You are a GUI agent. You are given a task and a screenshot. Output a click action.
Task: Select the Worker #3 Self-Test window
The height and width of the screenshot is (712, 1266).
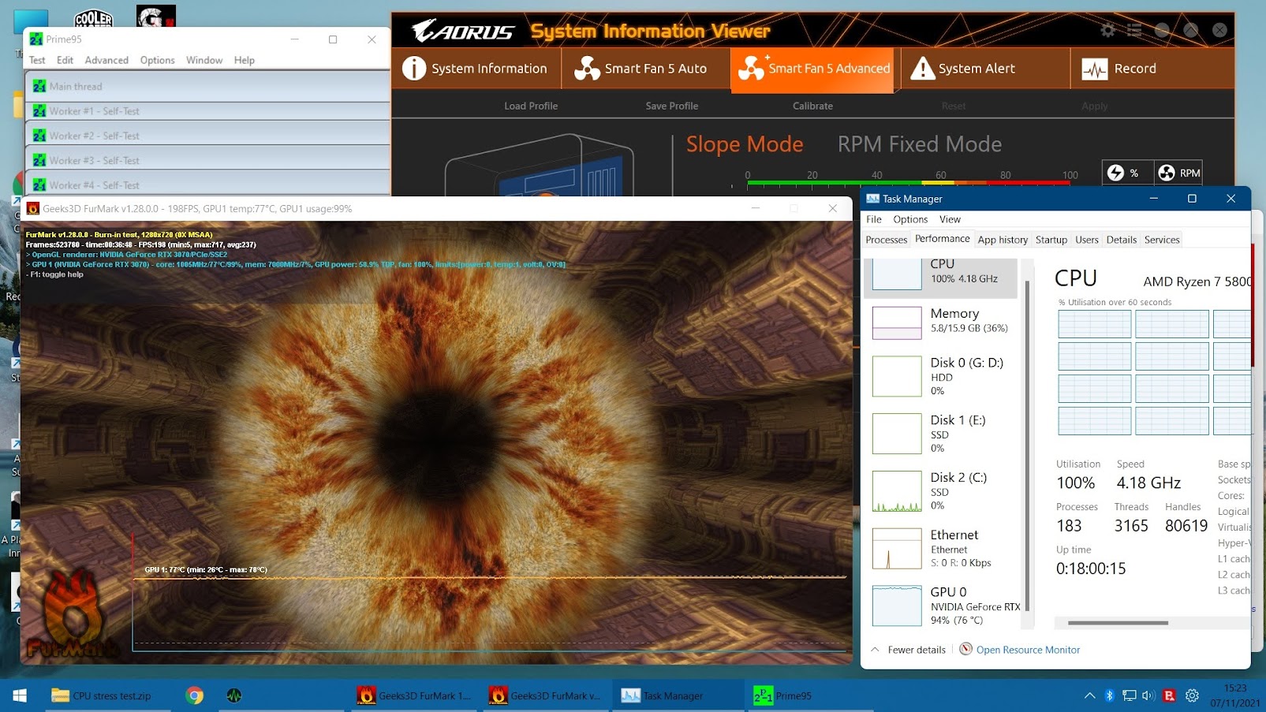pyautogui.click(x=208, y=160)
